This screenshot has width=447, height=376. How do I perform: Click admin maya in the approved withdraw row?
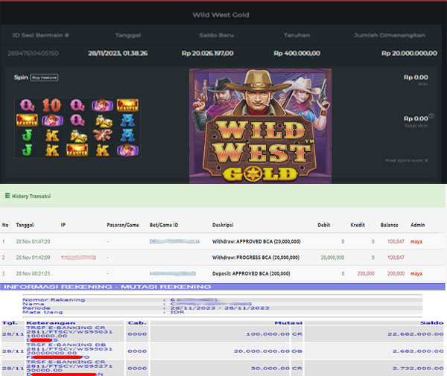(x=416, y=241)
